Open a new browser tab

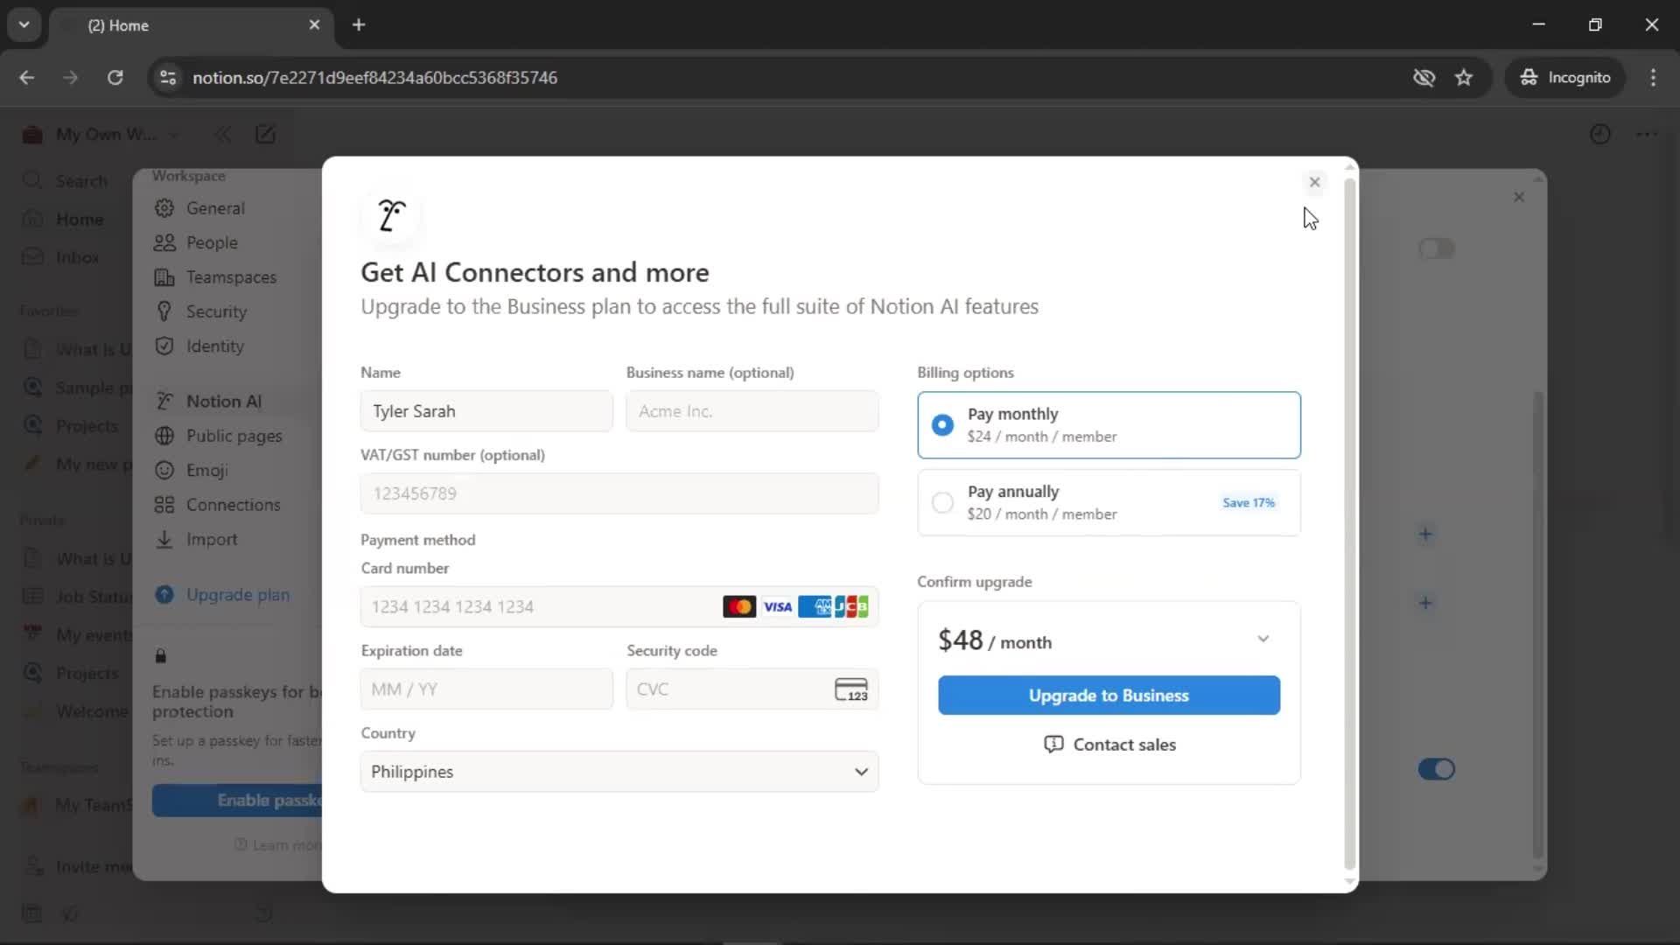[359, 24]
